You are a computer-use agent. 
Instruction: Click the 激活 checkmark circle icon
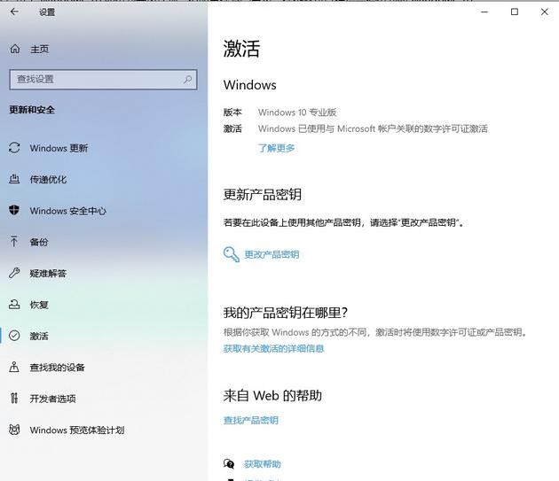point(14,336)
